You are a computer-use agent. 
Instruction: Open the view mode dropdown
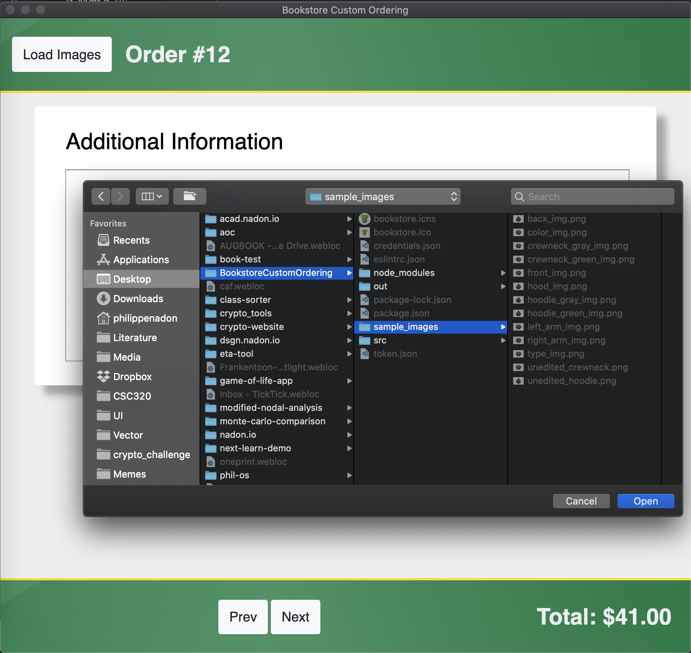(152, 196)
